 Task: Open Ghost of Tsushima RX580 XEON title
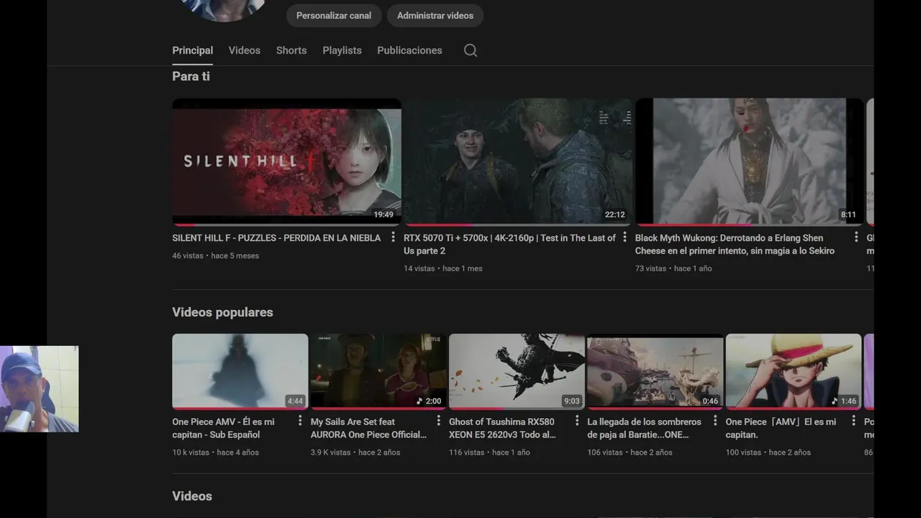tap(502, 428)
